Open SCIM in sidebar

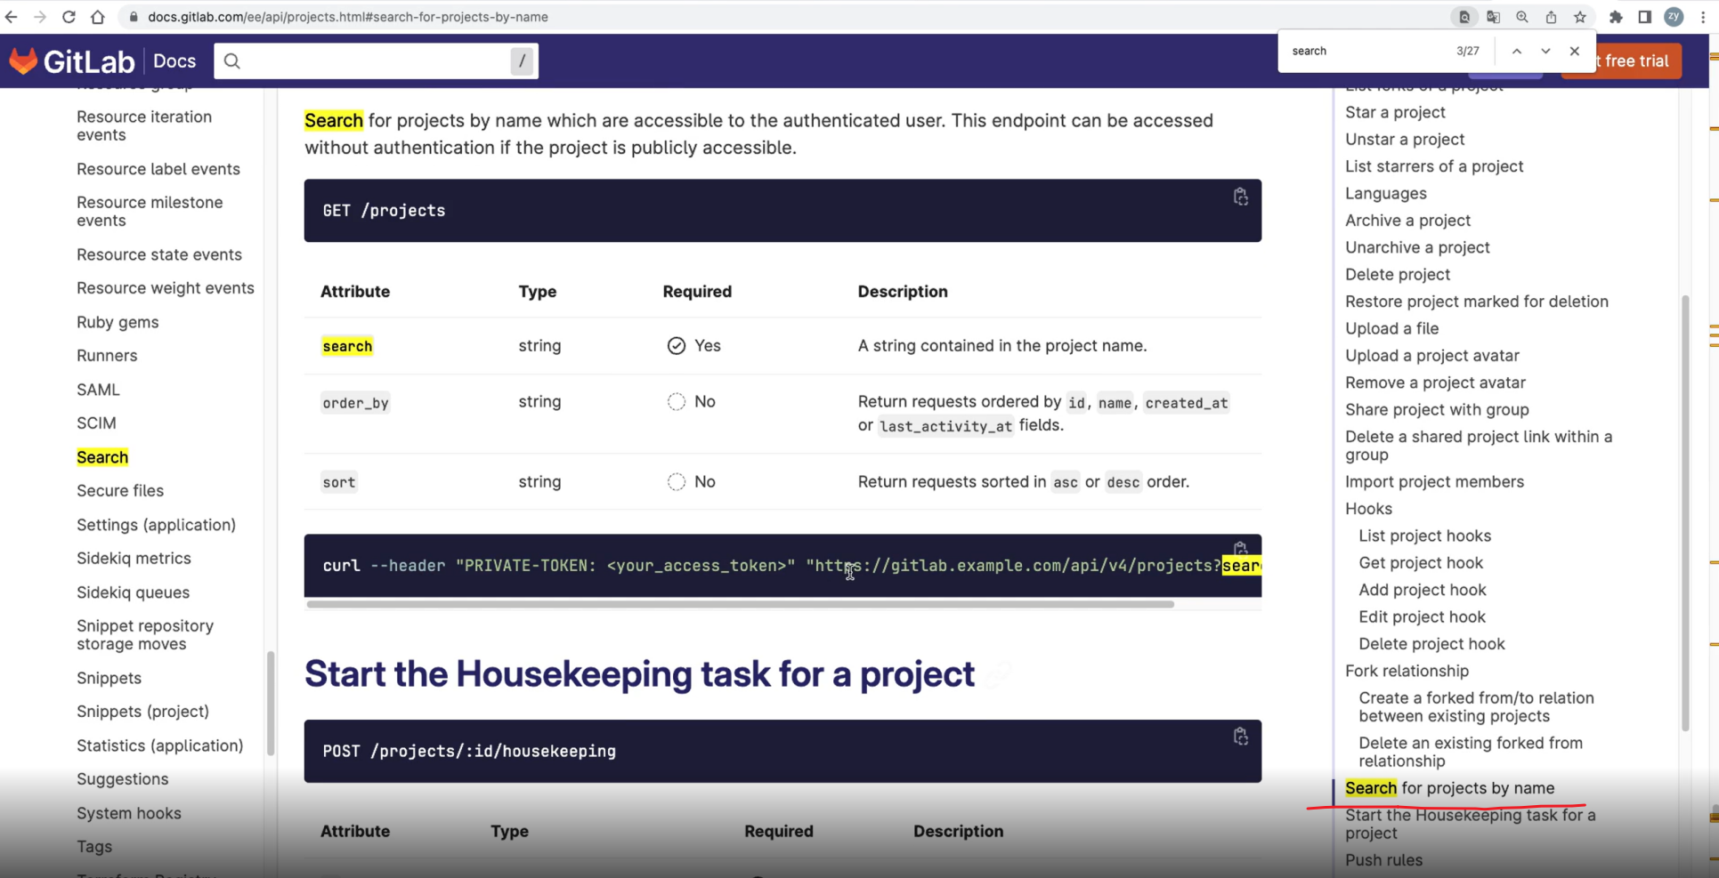tap(96, 423)
